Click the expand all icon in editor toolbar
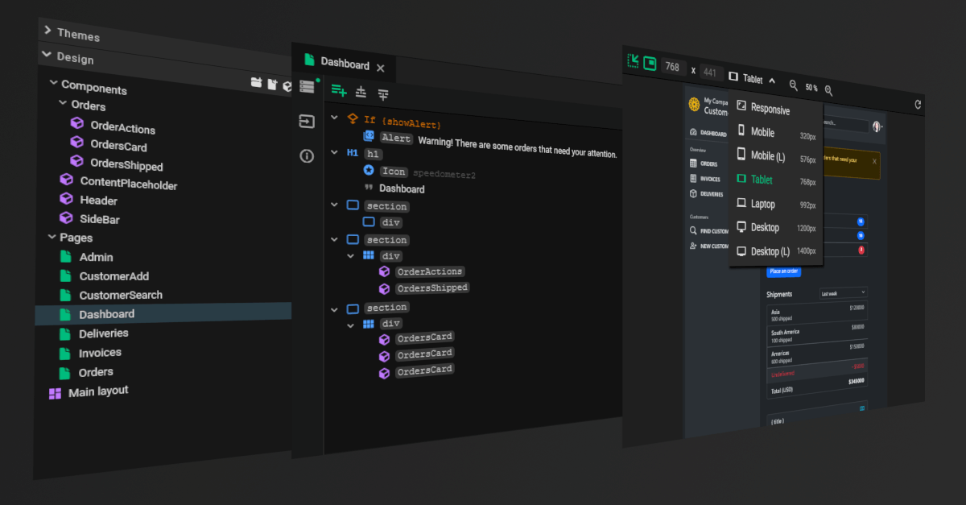The image size is (966, 505). [x=361, y=93]
